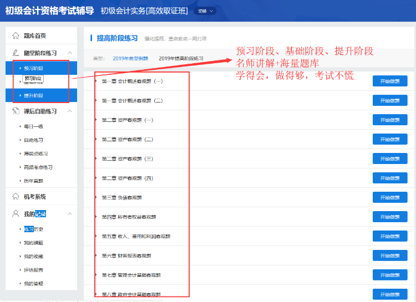Collapse the 我的记录 section chevron
This screenshot has height=302, width=416.
tap(69, 214)
